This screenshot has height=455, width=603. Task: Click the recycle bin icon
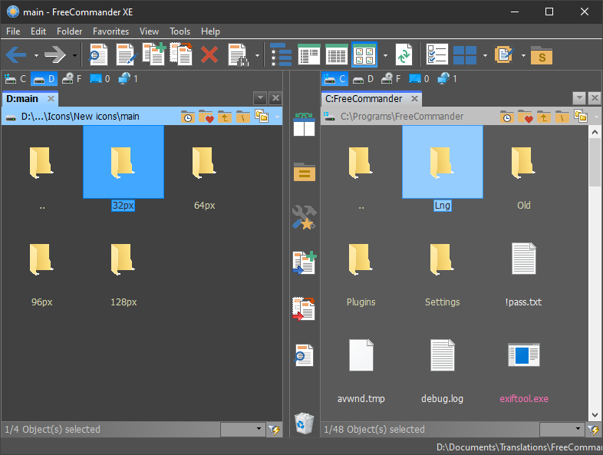pyautogui.click(x=305, y=423)
